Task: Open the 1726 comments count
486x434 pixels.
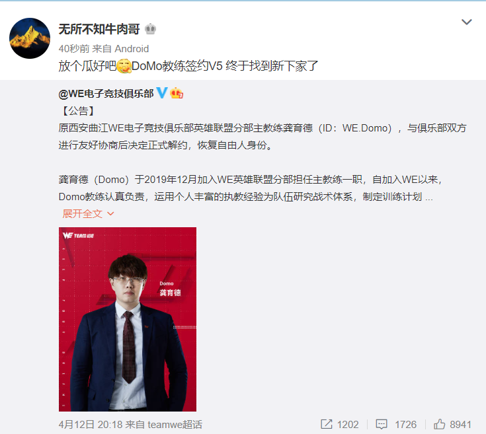Action: pos(406,424)
